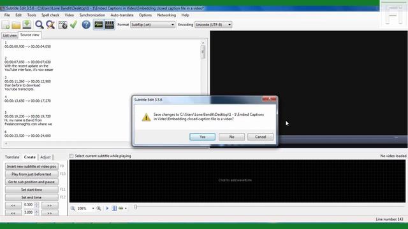Image resolution: width=408 pixels, height=229 pixels.
Task: Click the 5.000 seconds input field
Action: [x=29, y=212]
